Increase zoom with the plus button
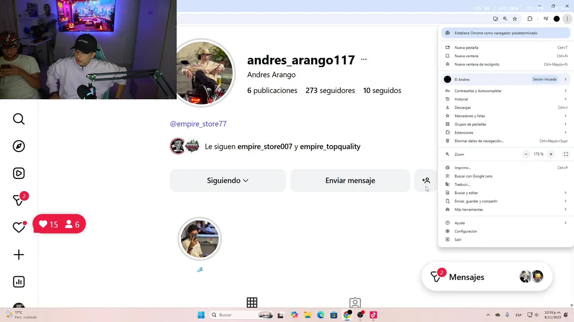 click(x=551, y=154)
